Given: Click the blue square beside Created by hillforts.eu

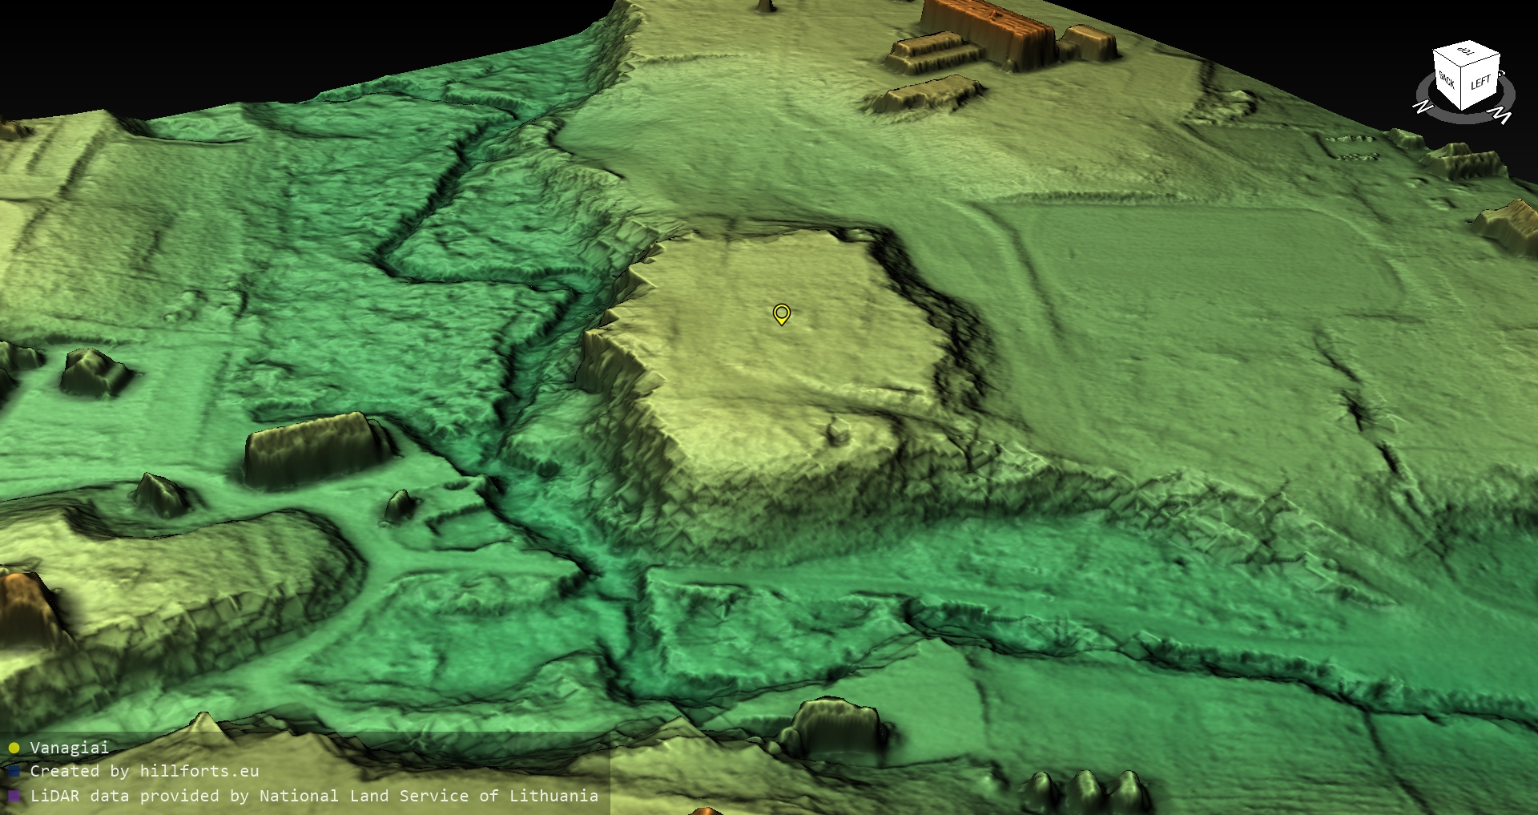Looking at the screenshot, I should (x=14, y=772).
